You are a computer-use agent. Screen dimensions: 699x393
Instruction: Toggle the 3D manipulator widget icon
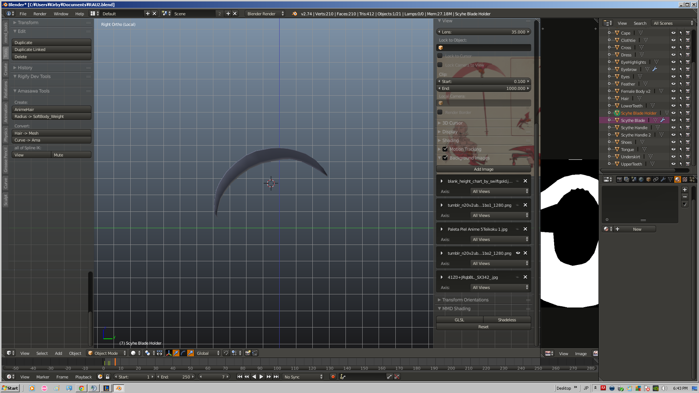click(169, 353)
